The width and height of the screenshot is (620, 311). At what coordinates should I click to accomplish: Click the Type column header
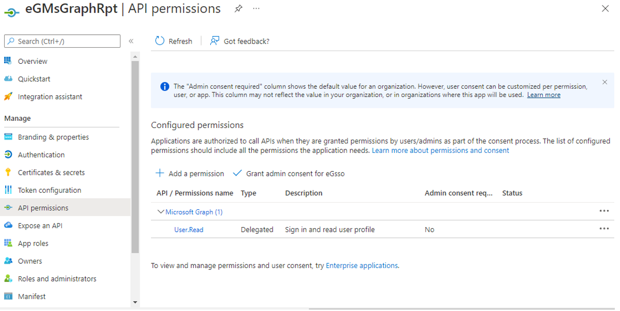coord(248,193)
